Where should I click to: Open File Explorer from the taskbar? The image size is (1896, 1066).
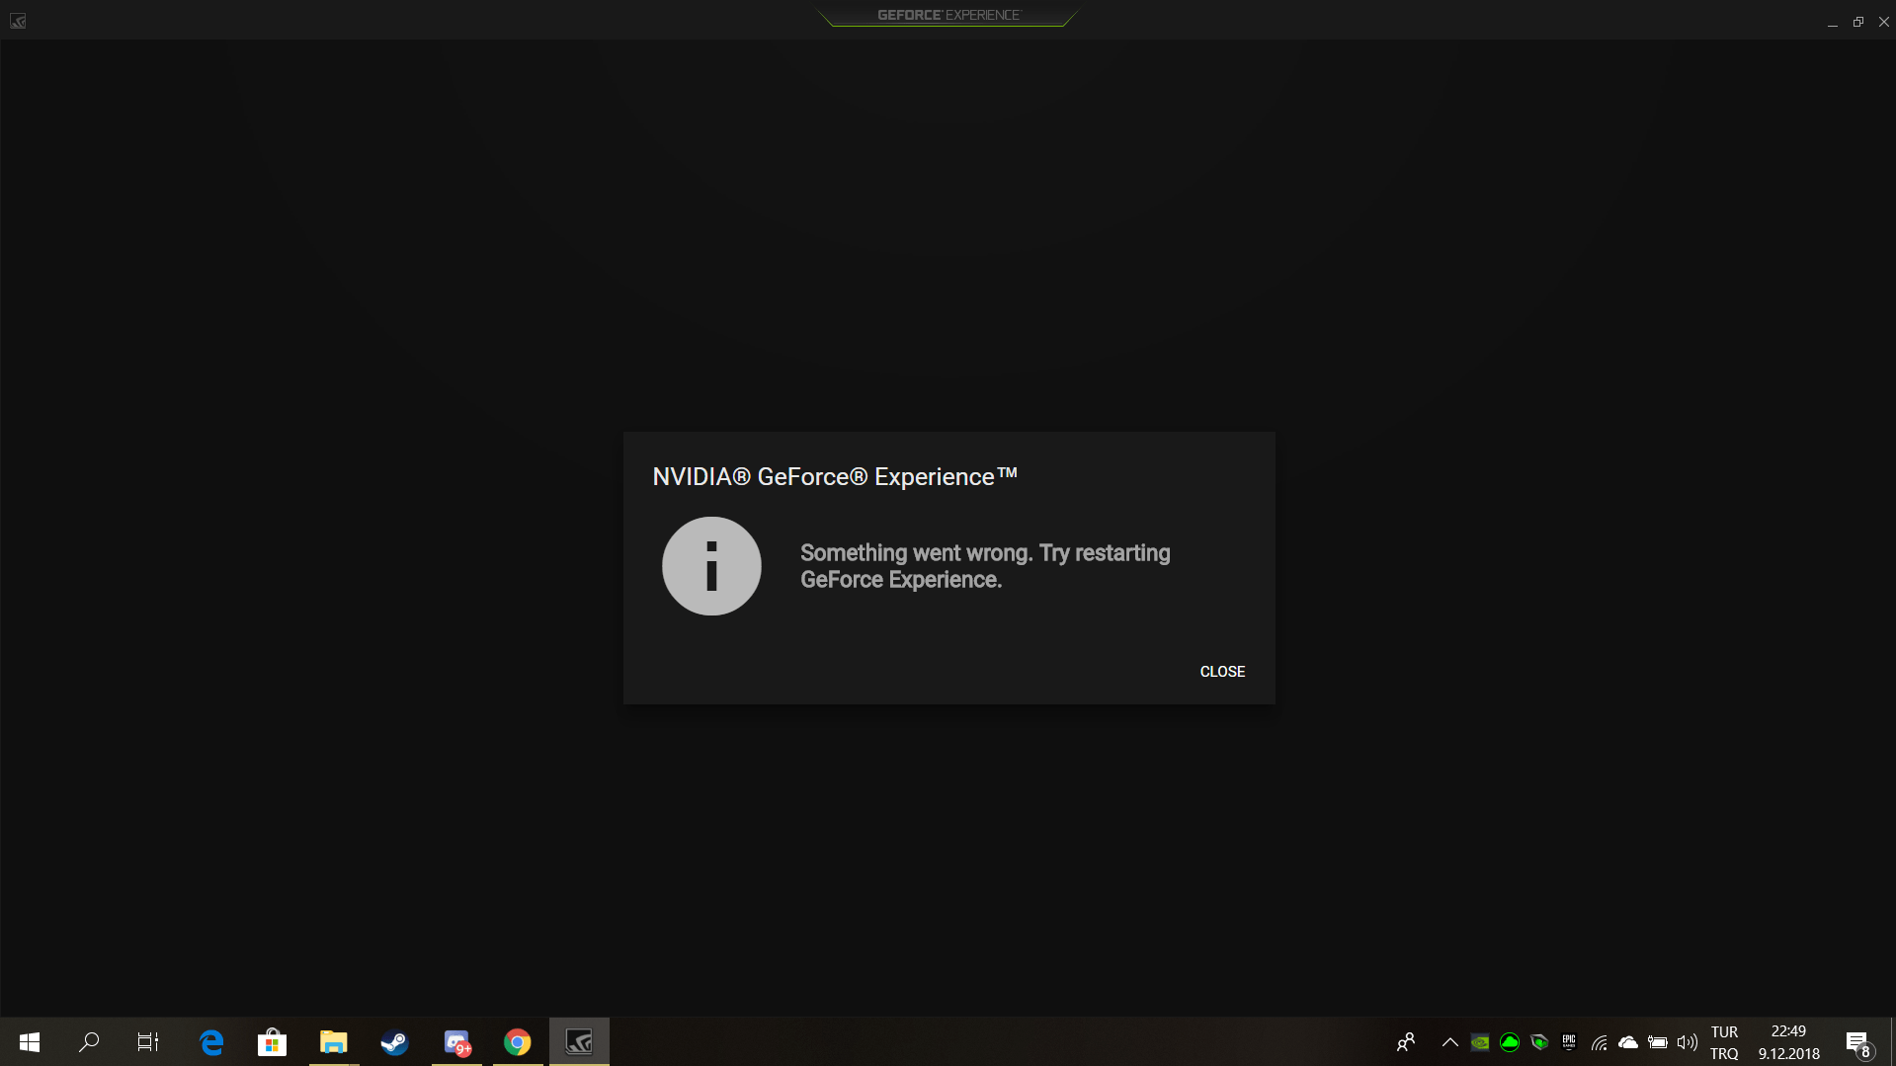[x=333, y=1042]
